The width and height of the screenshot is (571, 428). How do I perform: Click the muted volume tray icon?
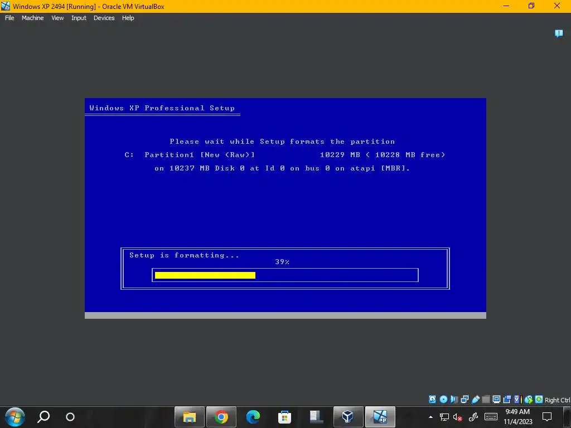[458, 417]
